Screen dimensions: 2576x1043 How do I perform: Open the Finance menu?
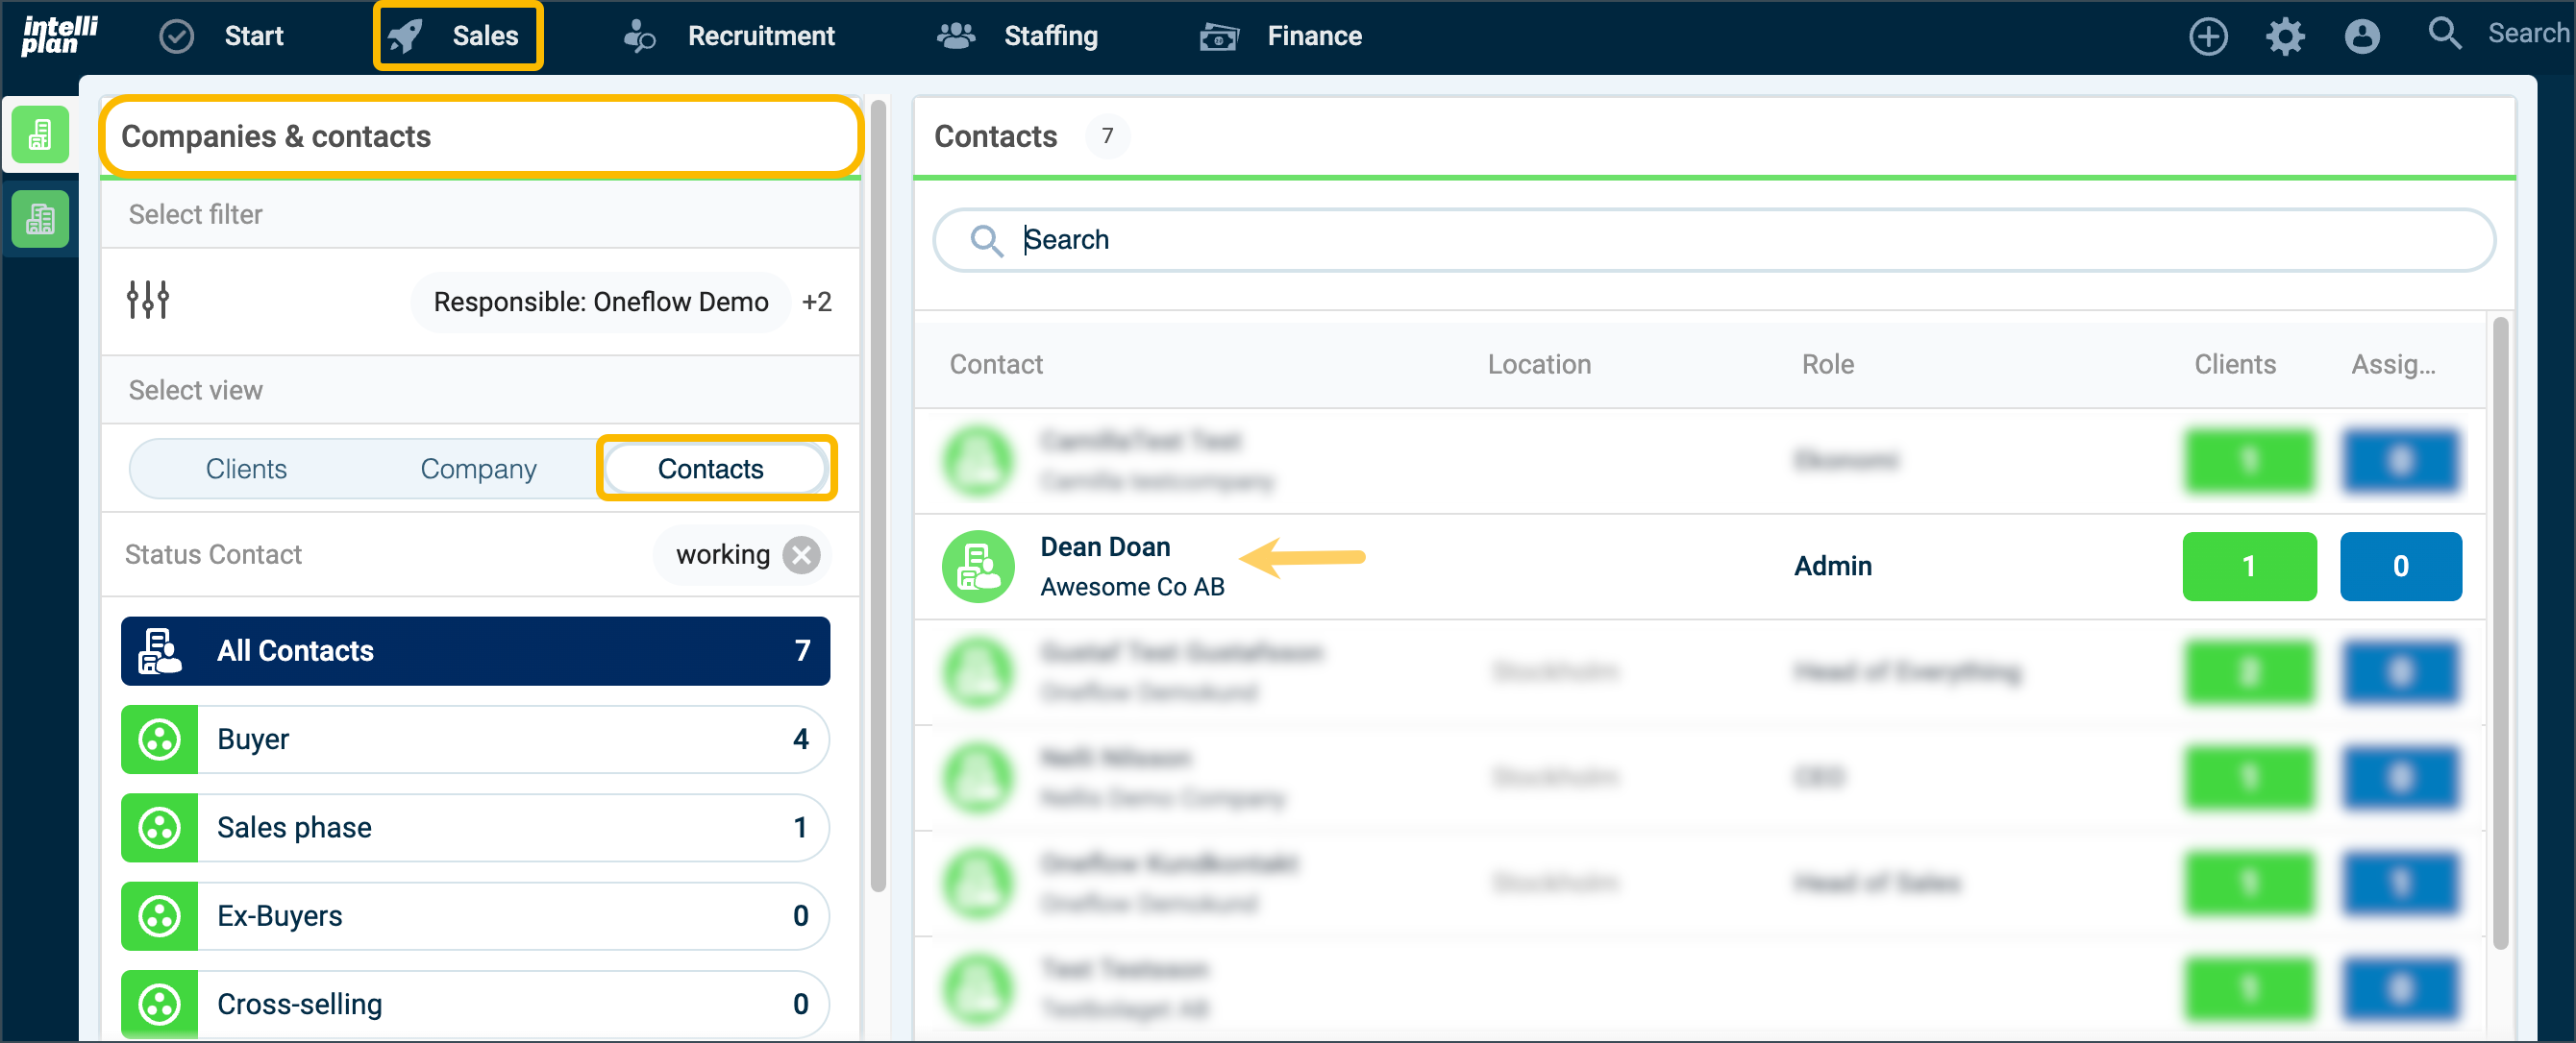point(1314,36)
